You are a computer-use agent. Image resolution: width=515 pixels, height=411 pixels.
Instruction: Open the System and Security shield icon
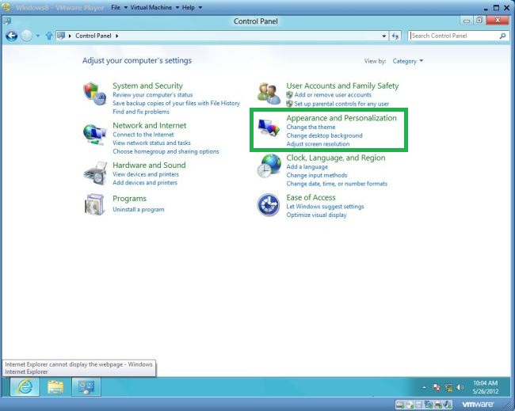[x=94, y=93]
